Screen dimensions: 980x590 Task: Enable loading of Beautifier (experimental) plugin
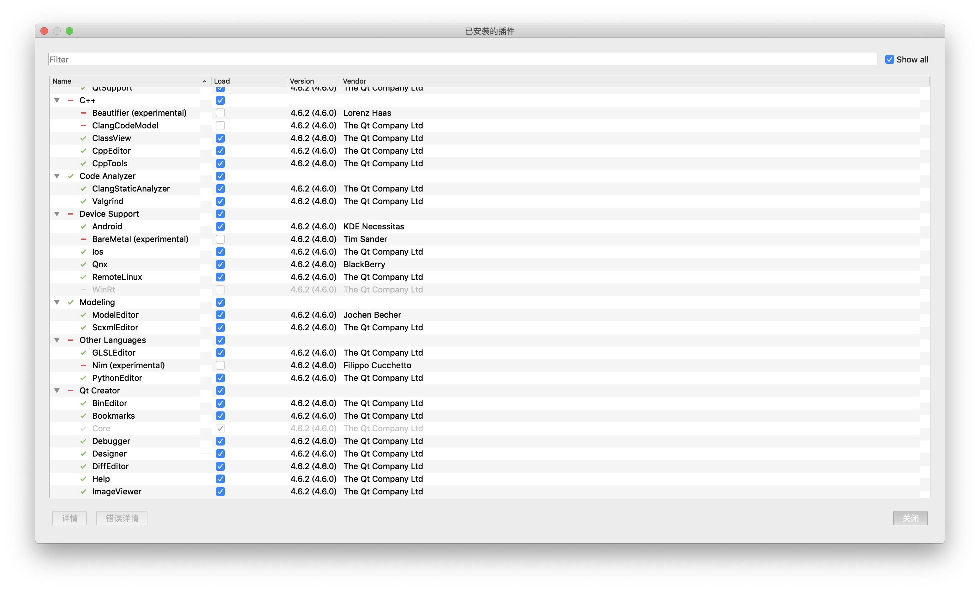[x=220, y=113]
